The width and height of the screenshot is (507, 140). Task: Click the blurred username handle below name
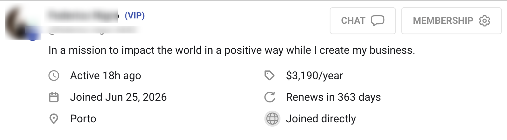(x=93, y=30)
